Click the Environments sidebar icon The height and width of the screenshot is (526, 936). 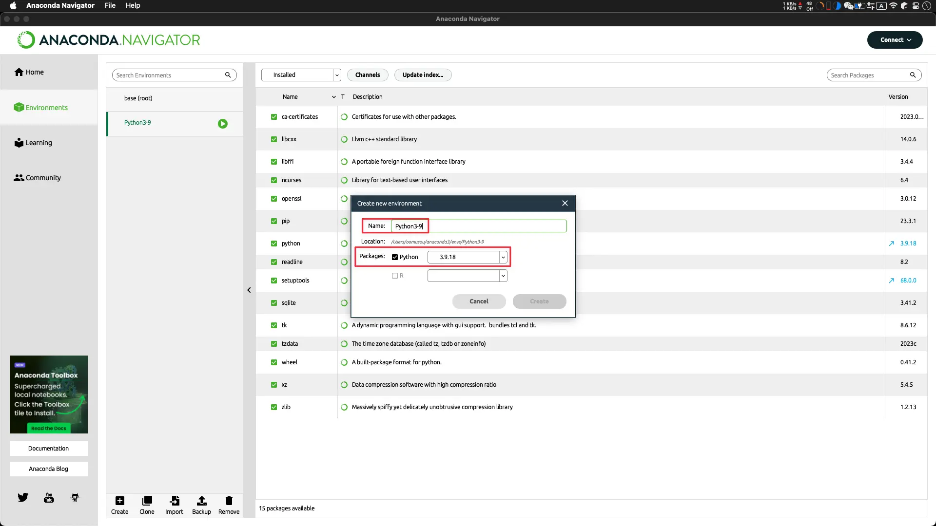coord(18,107)
